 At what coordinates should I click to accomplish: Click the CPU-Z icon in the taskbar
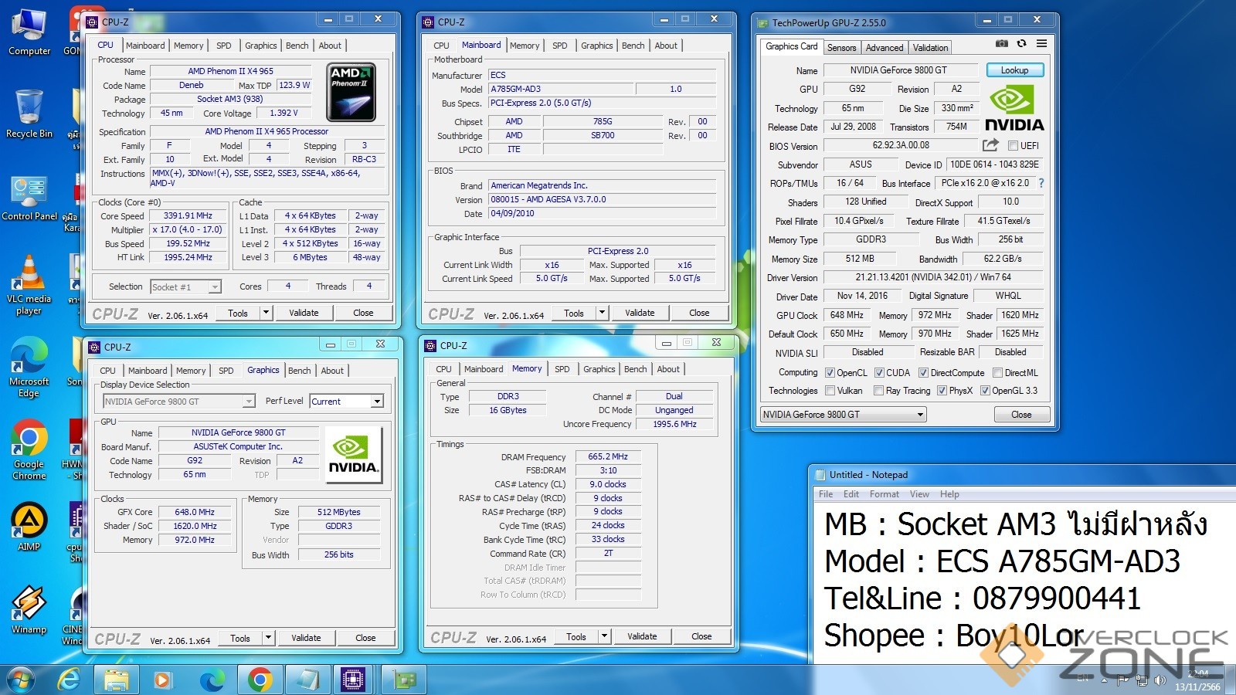(353, 680)
